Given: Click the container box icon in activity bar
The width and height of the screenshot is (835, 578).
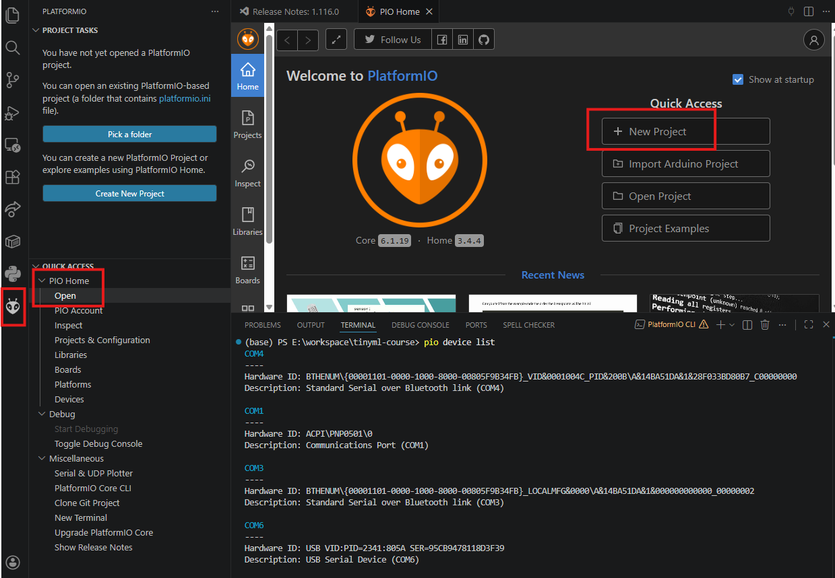Looking at the screenshot, I should (x=13, y=242).
